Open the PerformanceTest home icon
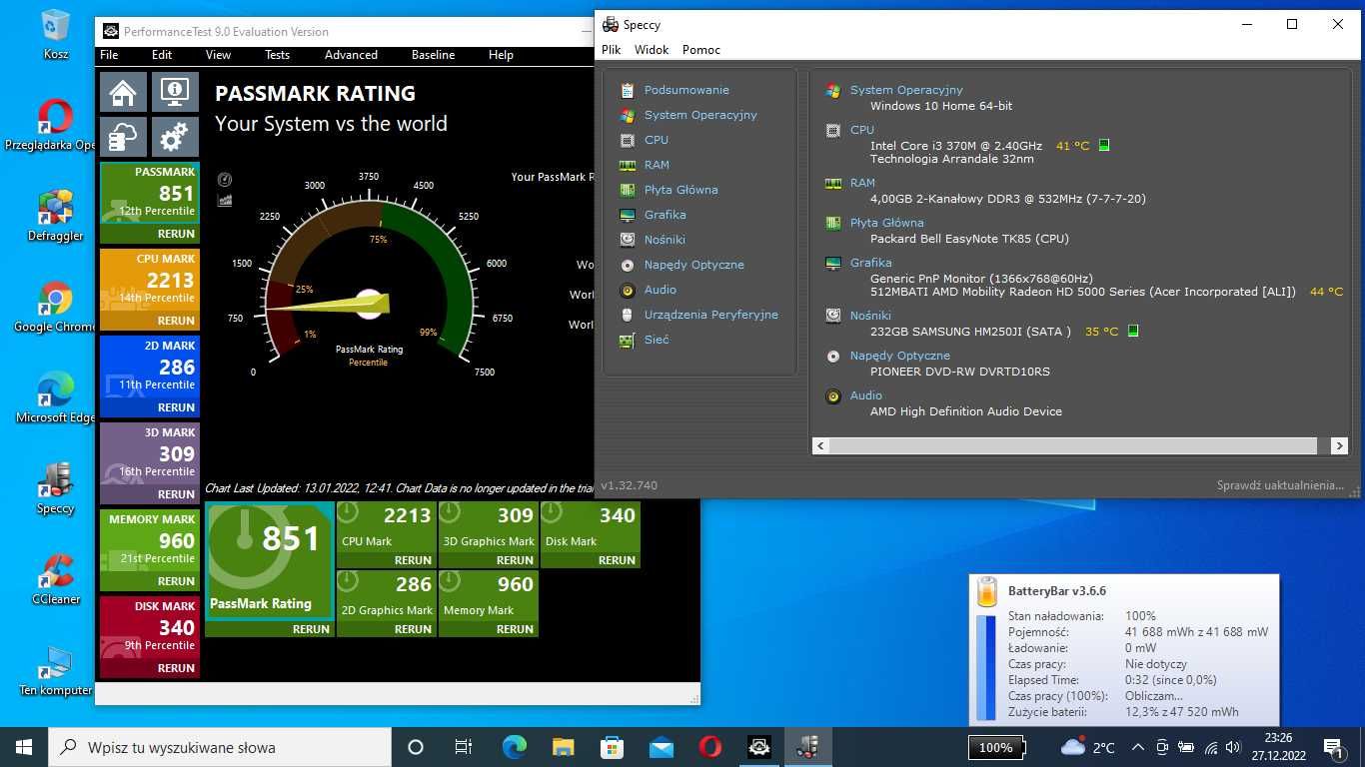This screenshot has height=767, width=1365. click(123, 92)
